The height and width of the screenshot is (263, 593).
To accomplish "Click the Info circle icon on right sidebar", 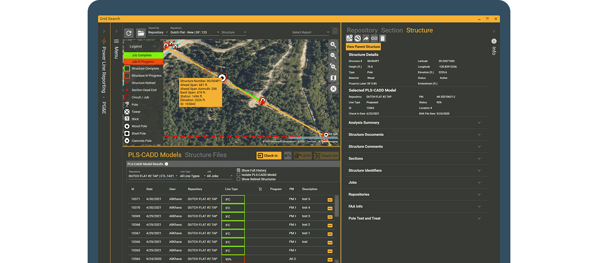I will [x=494, y=41].
